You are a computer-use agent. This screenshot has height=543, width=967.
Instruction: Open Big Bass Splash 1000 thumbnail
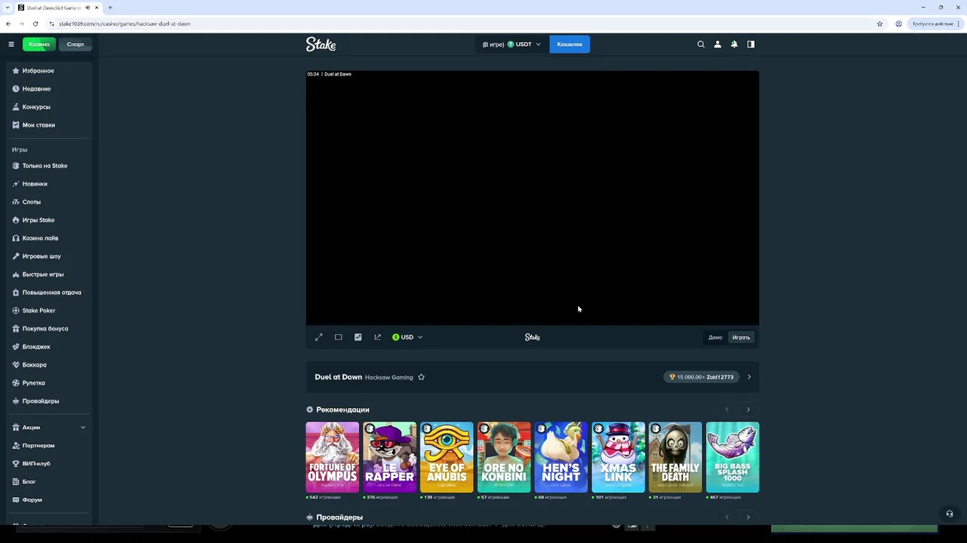733,457
